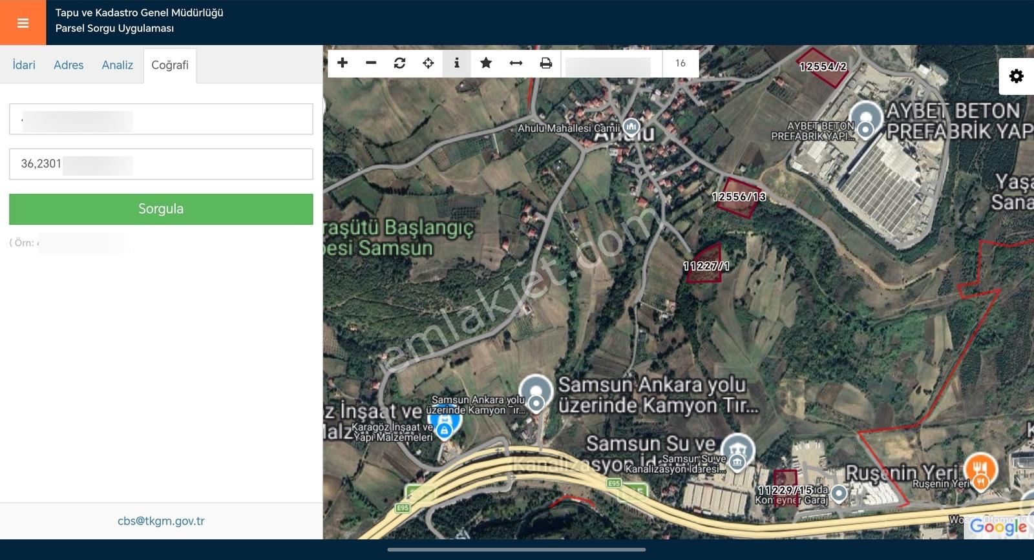The height and width of the screenshot is (560, 1034).
Task: Click the Samsun Su ve Kanalizasyon marker
Action: [737, 452]
